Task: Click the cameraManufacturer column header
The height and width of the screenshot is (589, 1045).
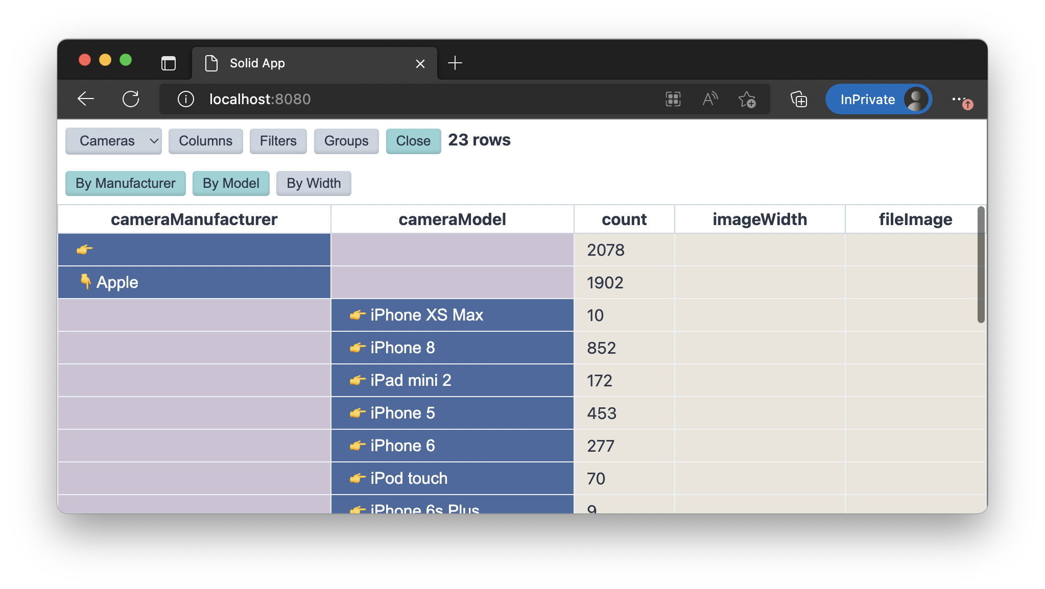Action: point(194,219)
